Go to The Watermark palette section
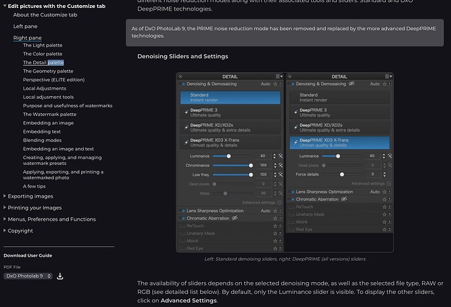This screenshot has width=451, height=307. 49,114
